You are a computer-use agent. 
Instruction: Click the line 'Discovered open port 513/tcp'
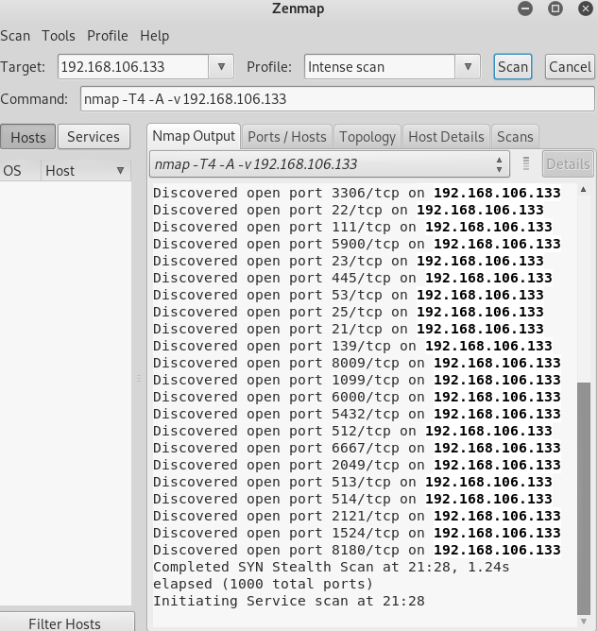click(x=352, y=482)
